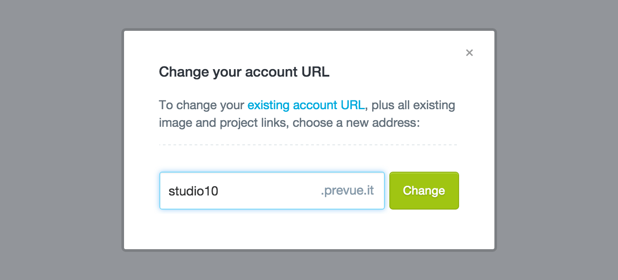618x280 pixels.
Task: Click the highlighted URL input box border
Action: click(x=272, y=172)
